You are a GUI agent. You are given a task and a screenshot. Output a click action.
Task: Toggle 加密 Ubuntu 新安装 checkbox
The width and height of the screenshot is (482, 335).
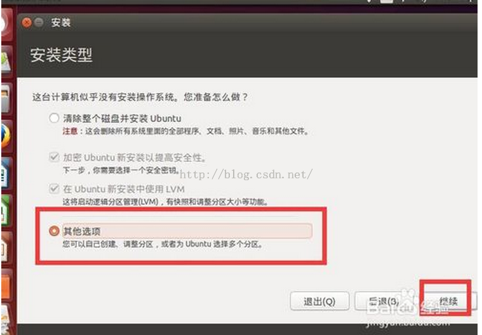tap(54, 157)
